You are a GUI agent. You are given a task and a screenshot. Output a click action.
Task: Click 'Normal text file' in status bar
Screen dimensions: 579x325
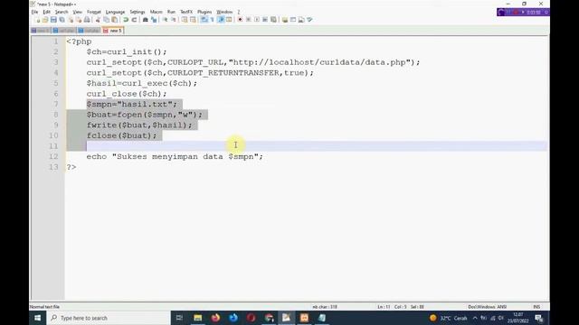pos(44,307)
